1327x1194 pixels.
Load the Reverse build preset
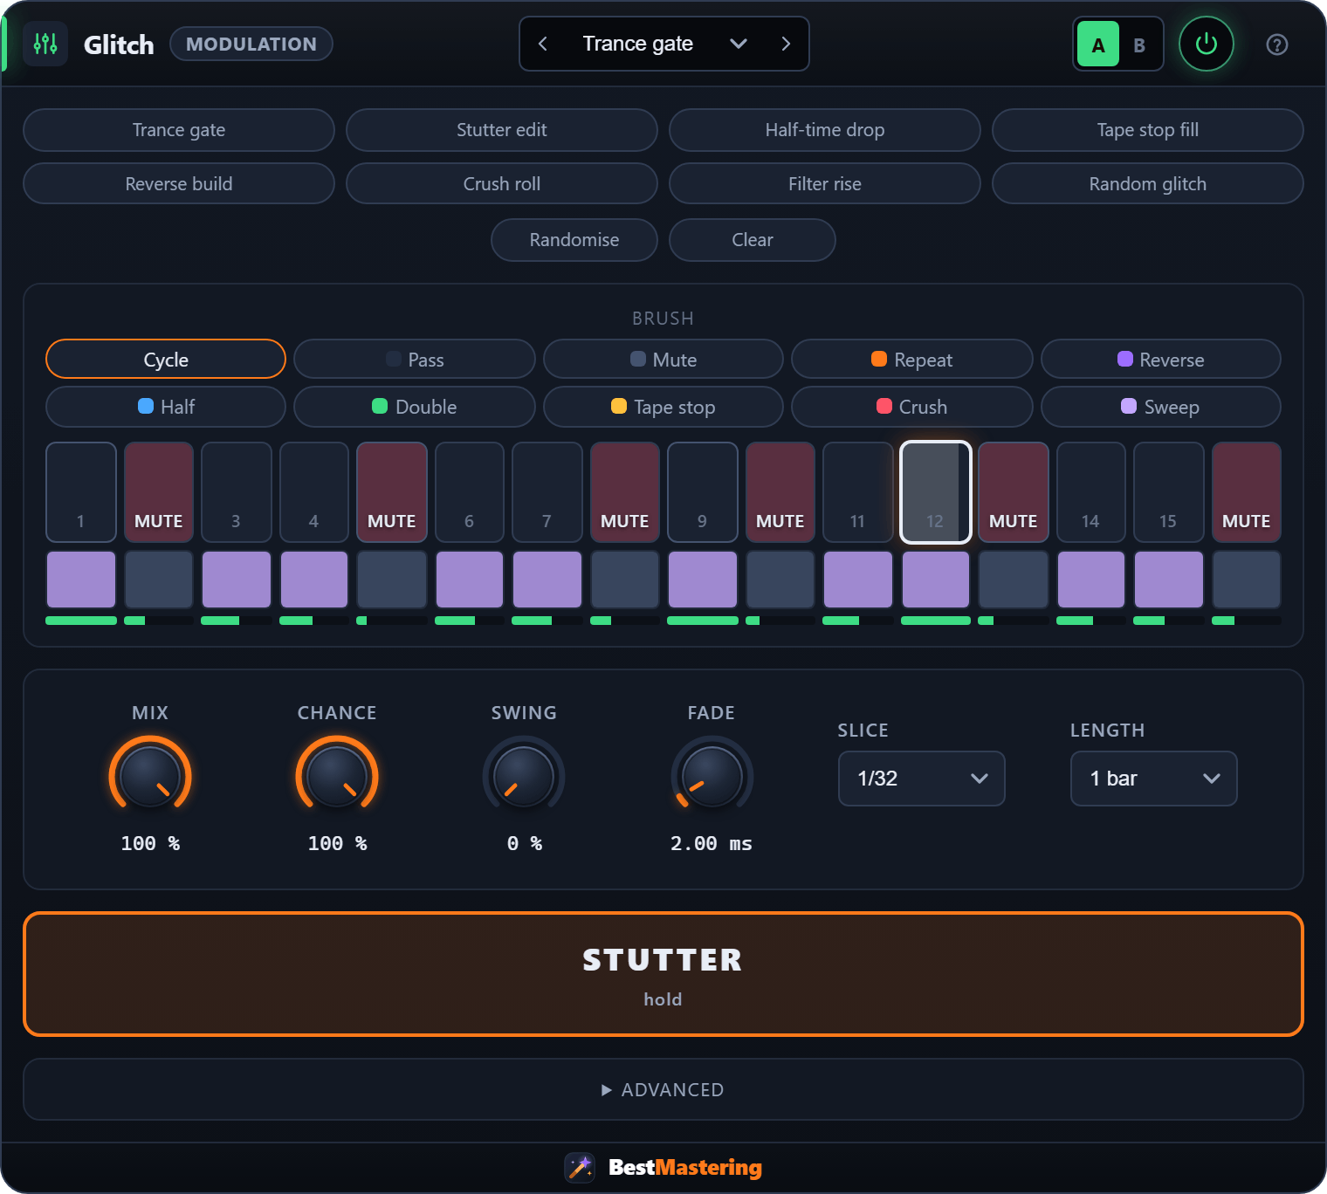[x=179, y=184]
